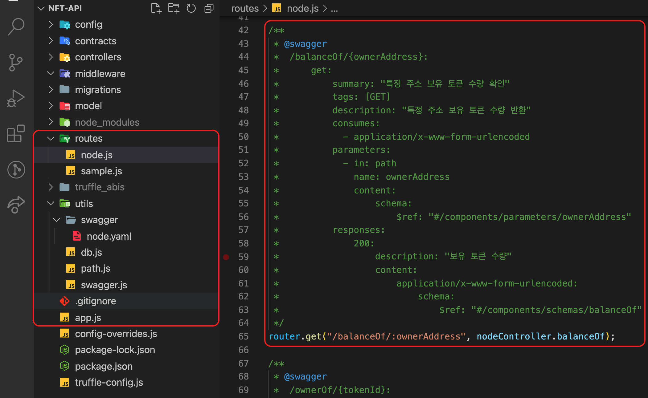This screenshot has height=398, width=648.
Task: Open the node.yaml file
Action: point(109,237)
